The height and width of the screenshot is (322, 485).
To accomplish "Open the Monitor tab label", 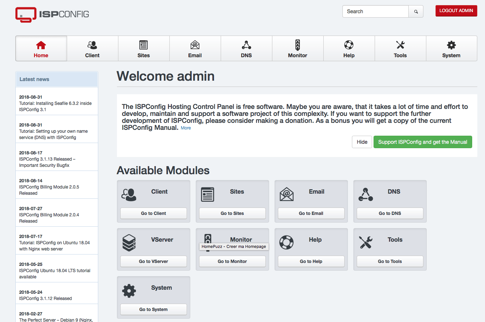I will (x=298, y=55).
